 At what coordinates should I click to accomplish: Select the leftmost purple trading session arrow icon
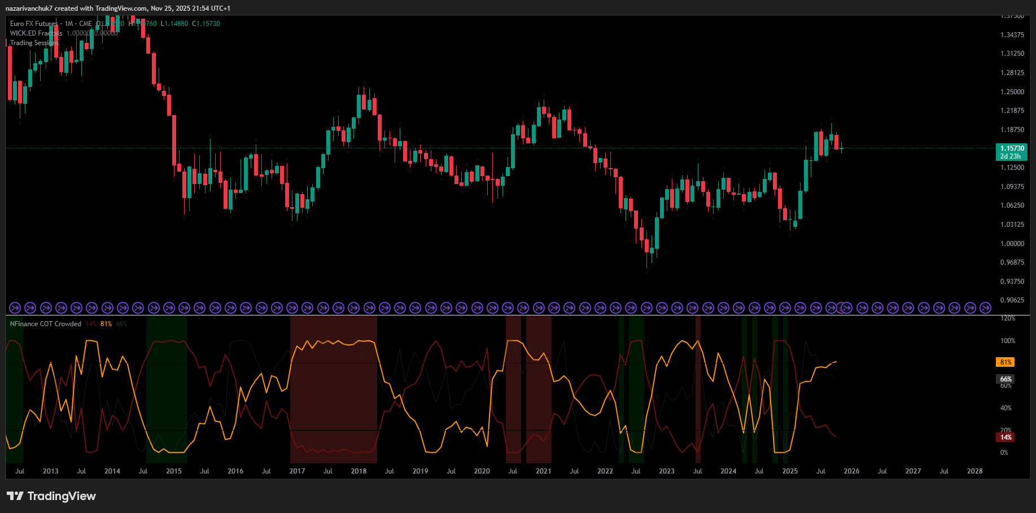point(14,308)
